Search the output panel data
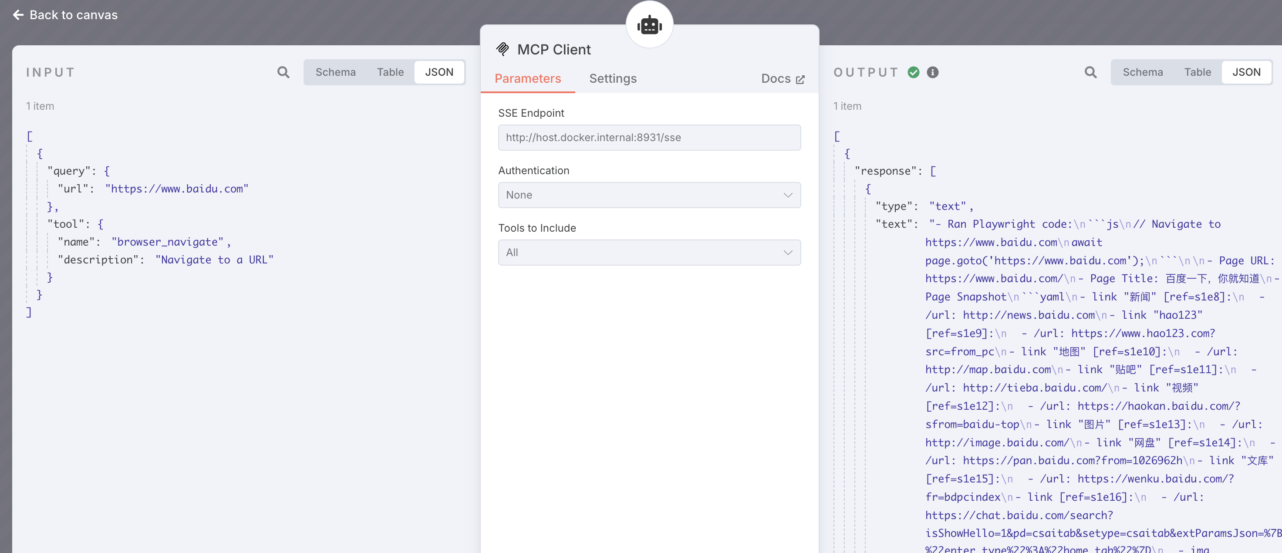Image resolution: width=1282 pixels, height=553 pixels. (x=1090, y=72)
